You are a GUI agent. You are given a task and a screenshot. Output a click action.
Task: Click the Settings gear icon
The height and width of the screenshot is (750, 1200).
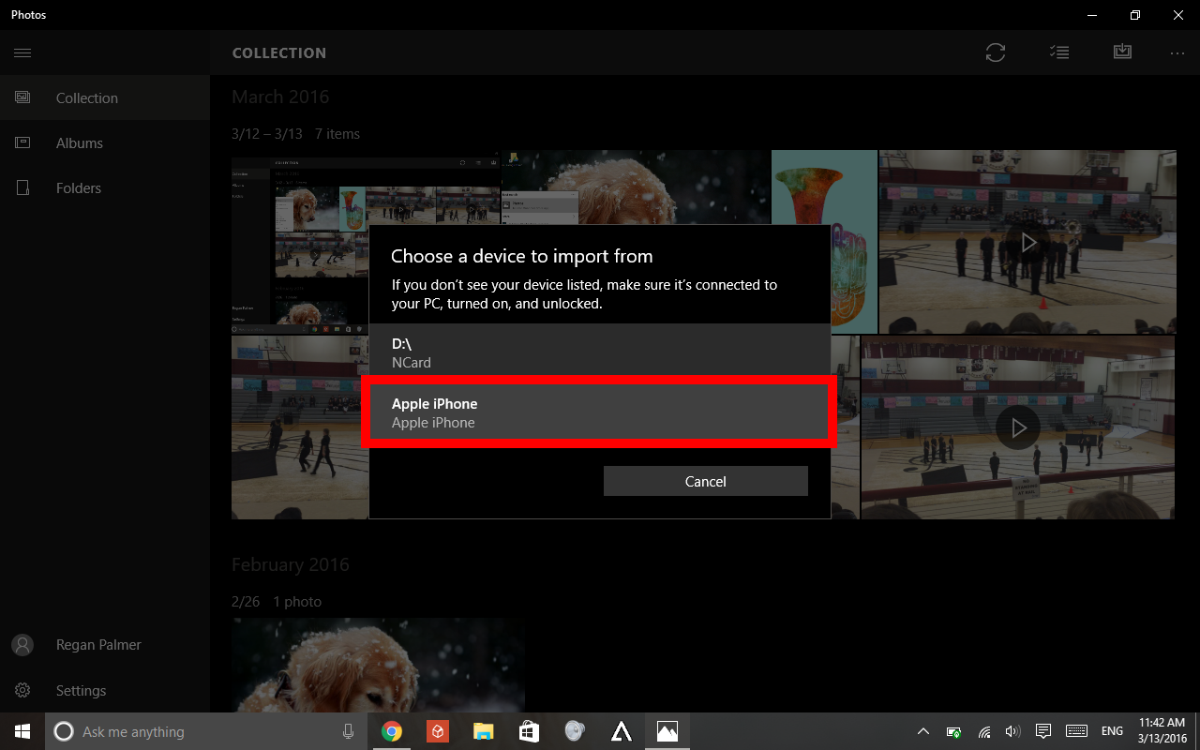[22, 690]
